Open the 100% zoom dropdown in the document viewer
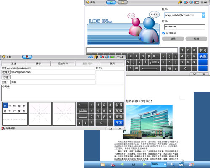Image resolution: width=210 pixels, height=168 pixels. pos(159,164)
